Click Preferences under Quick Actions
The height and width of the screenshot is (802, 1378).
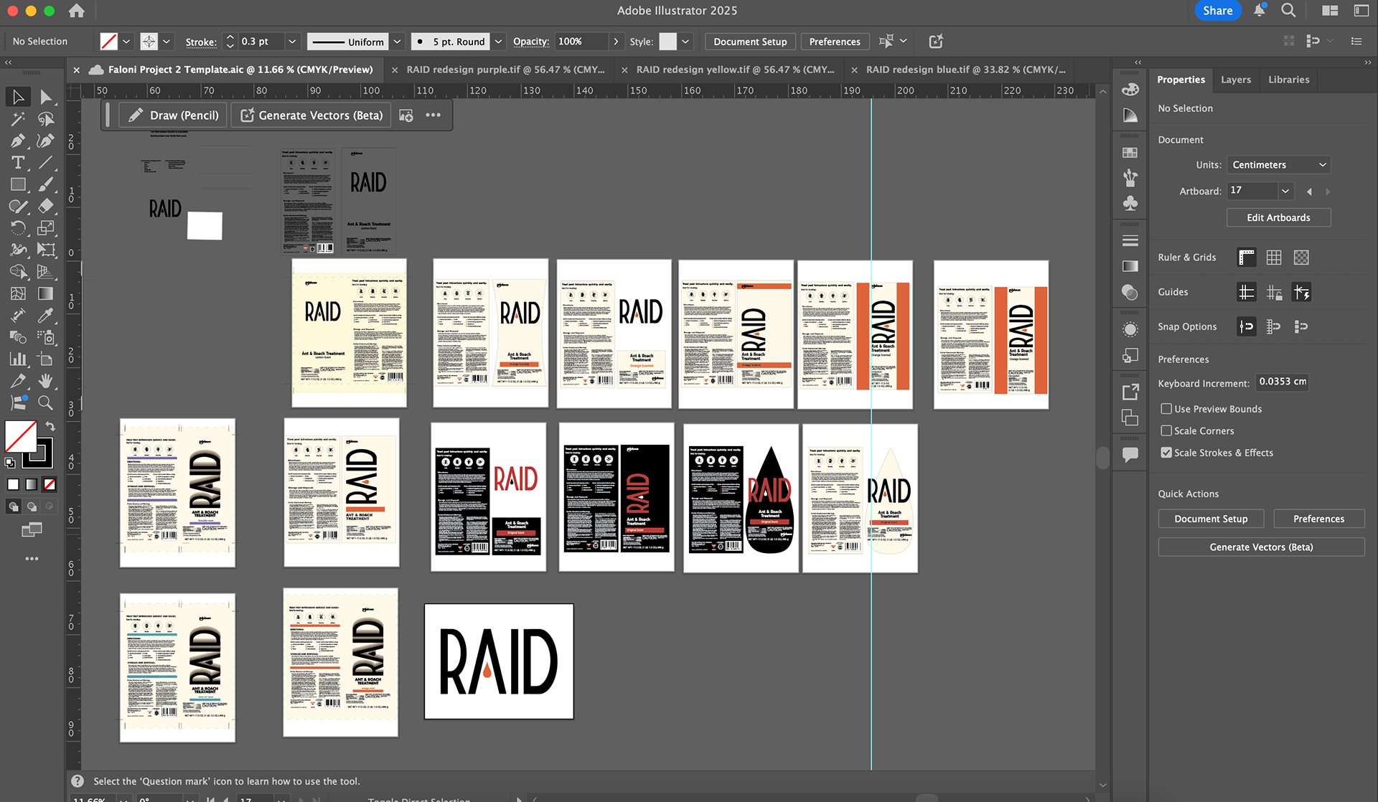coord(1318,519)
